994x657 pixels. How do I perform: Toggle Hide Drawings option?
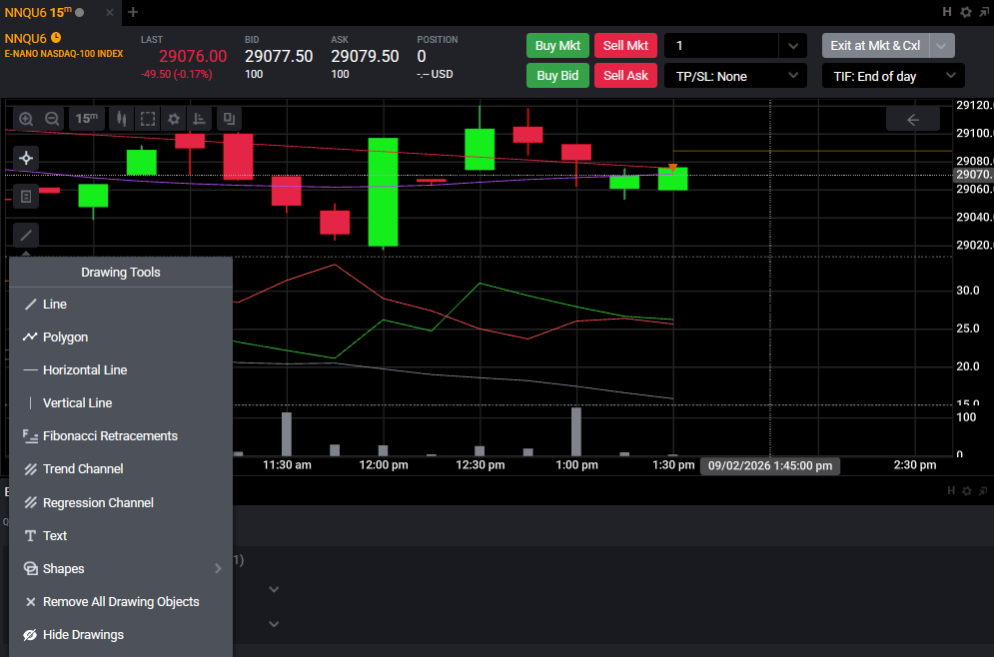click(121, 634)
